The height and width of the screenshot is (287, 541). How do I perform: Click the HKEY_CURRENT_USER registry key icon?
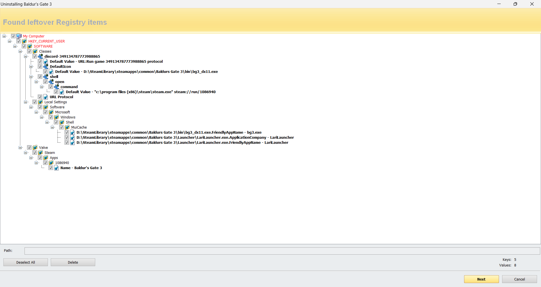pyautogui.click(x=24, y=41)
